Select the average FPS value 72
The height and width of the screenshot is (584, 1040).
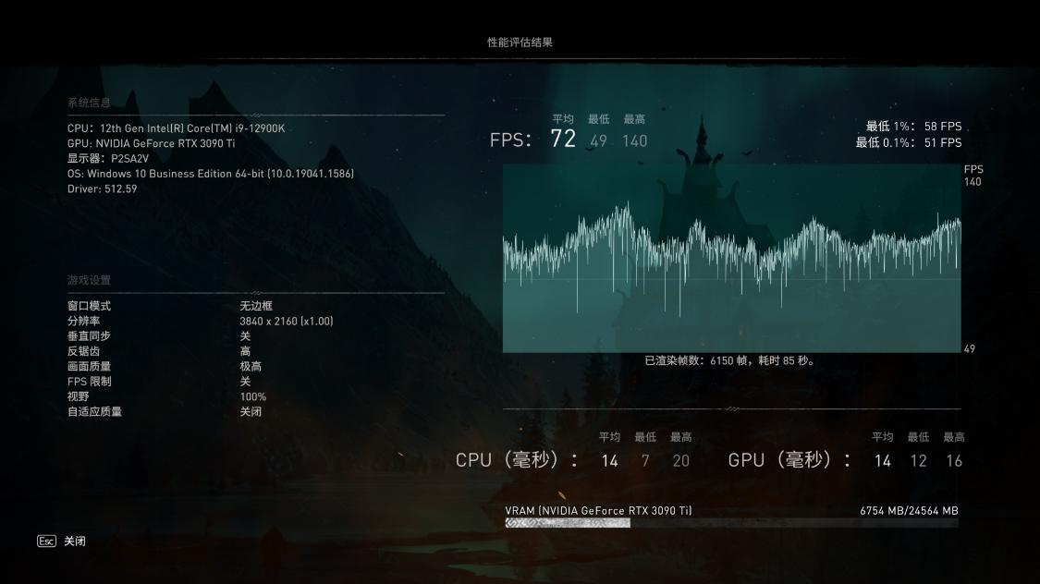pos(565,138)
